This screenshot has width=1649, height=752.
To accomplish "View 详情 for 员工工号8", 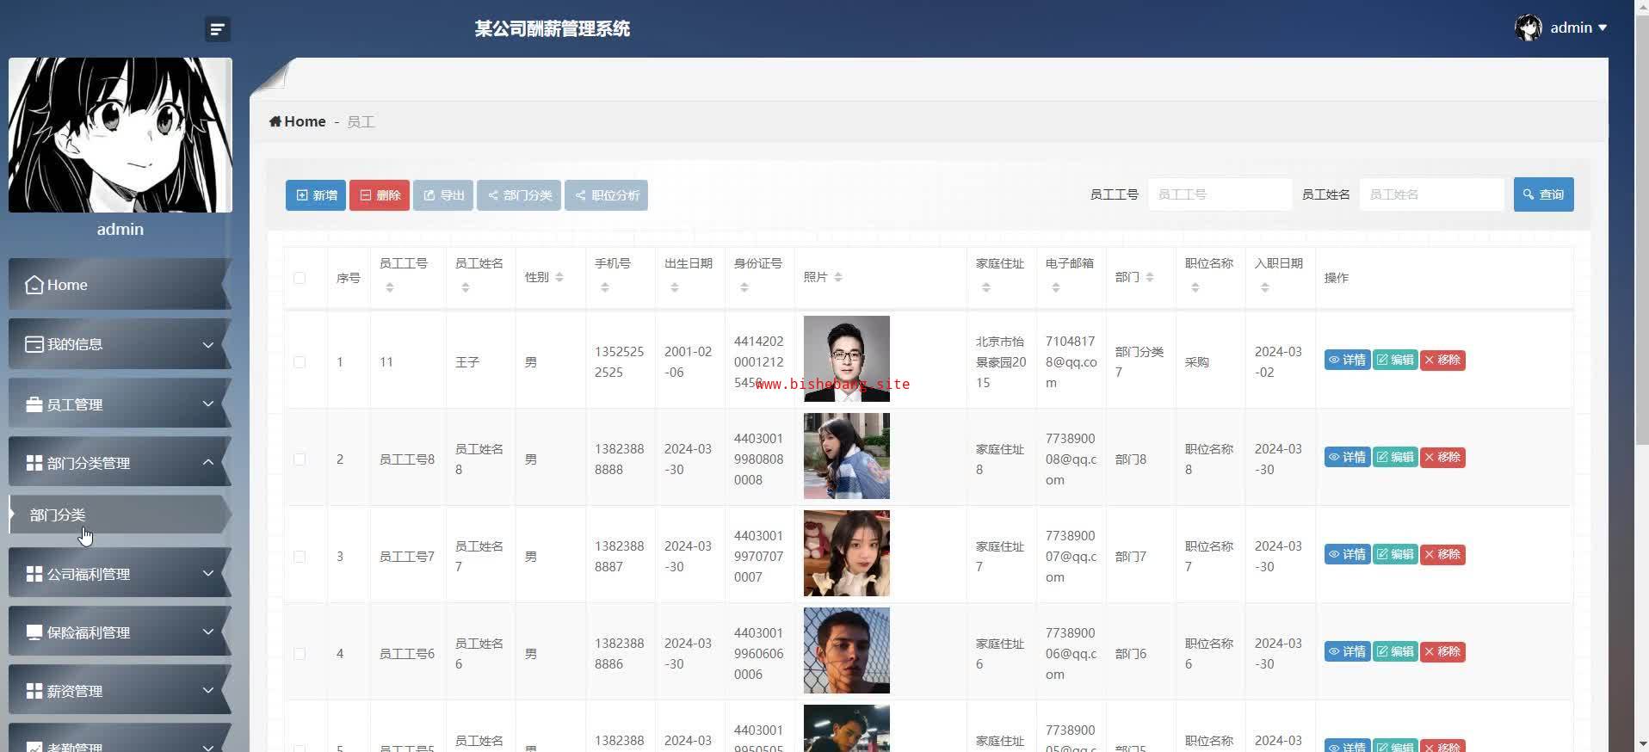I will [1347, 458].
